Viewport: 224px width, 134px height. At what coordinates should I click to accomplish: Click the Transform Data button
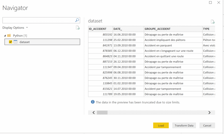click(184, 125)
